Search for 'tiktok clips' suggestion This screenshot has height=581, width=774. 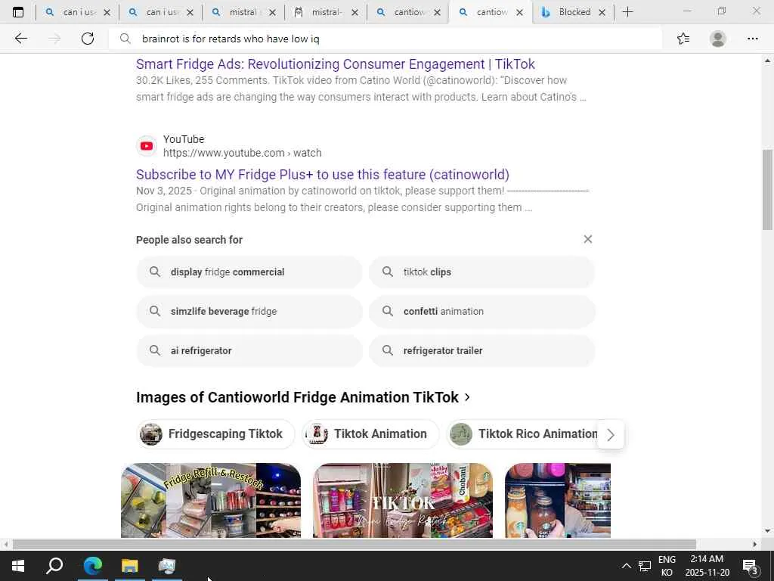click(x=481, y=272)
